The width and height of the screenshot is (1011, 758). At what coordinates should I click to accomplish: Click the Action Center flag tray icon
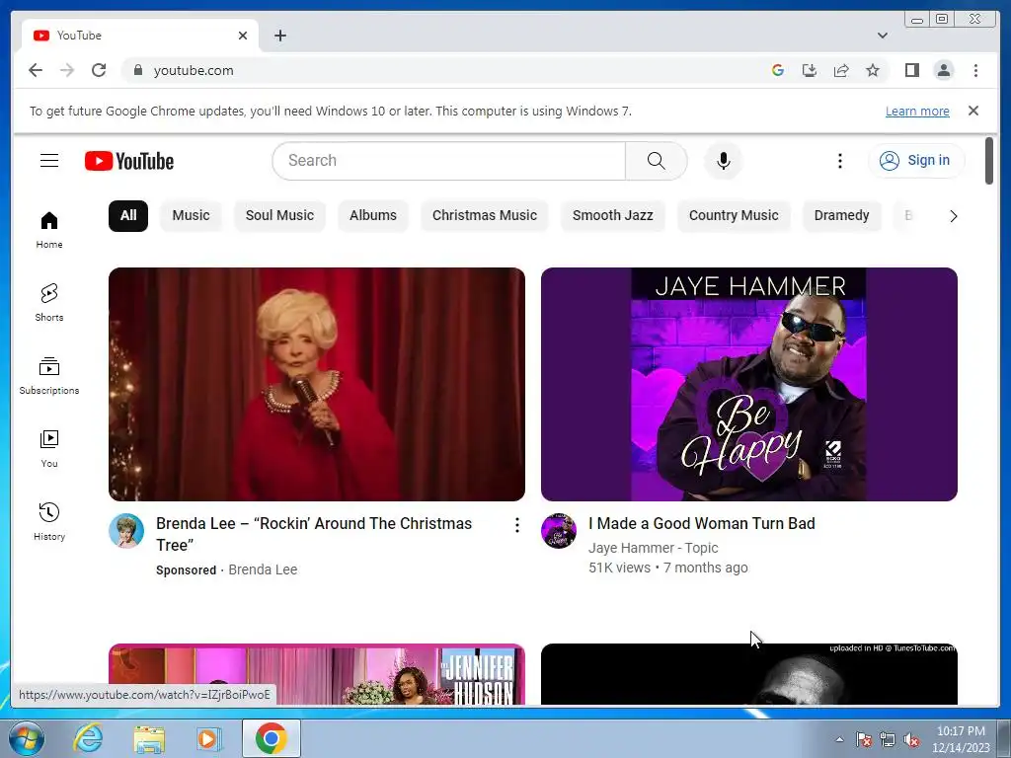click(x=863, y=739)
